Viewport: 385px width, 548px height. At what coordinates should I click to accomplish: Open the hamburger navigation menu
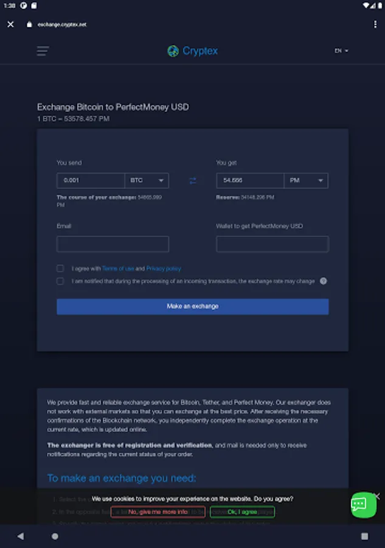click(43, 51)
